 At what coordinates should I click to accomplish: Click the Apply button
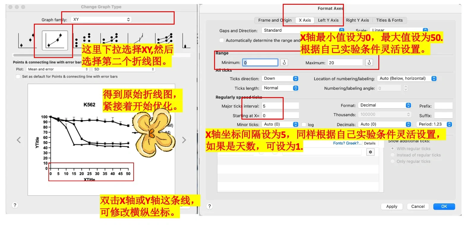pyautogui.click(x=392, y=206)
